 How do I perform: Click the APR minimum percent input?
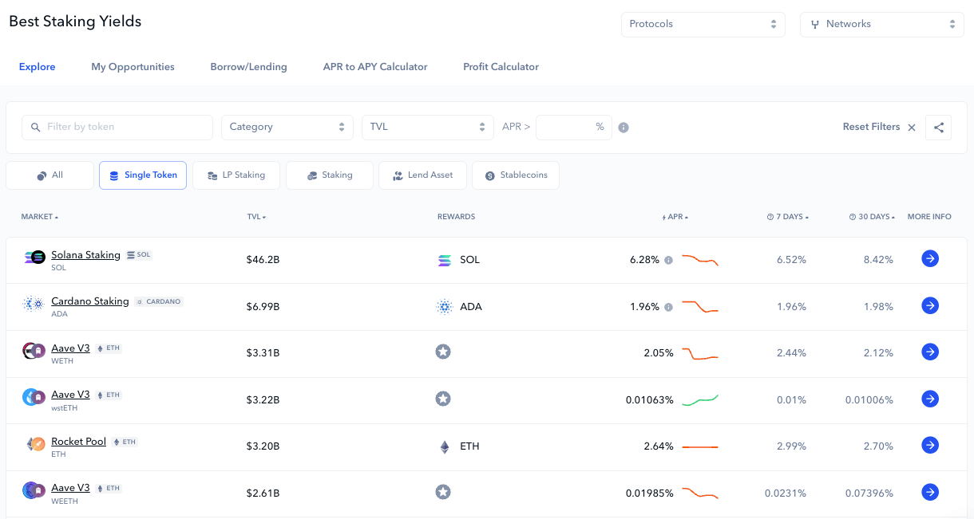(x=573, y=128)
